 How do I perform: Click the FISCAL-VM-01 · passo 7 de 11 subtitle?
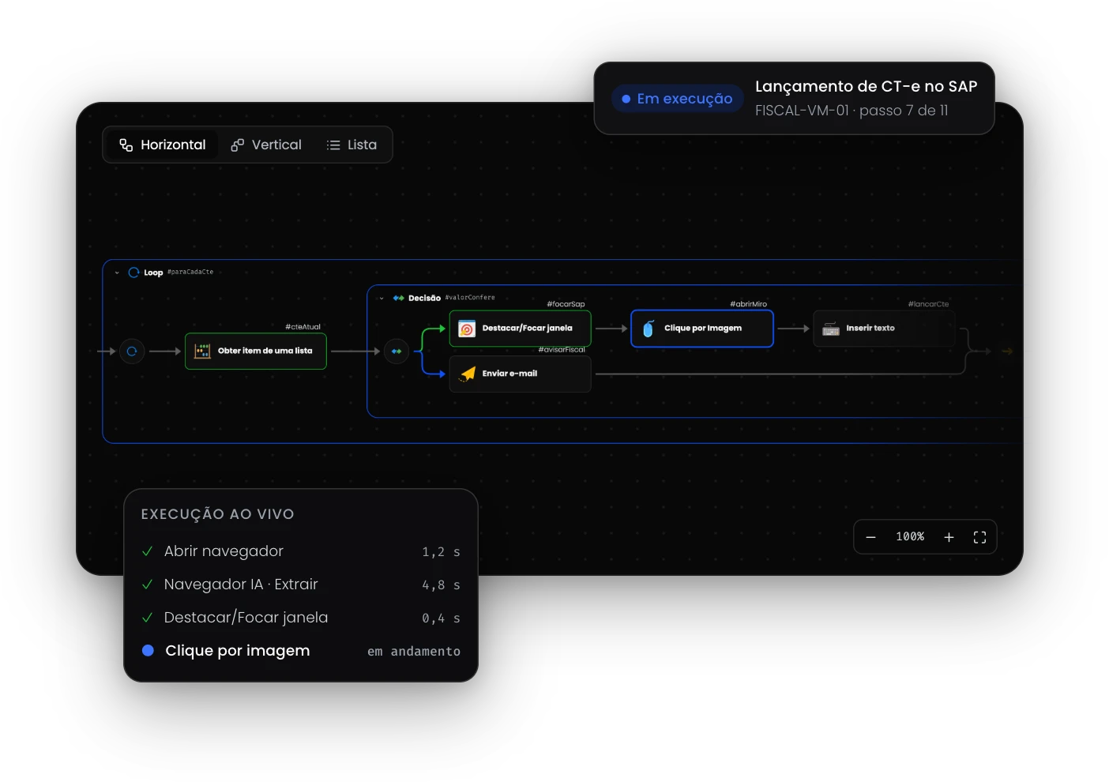(x=851, y=111)
